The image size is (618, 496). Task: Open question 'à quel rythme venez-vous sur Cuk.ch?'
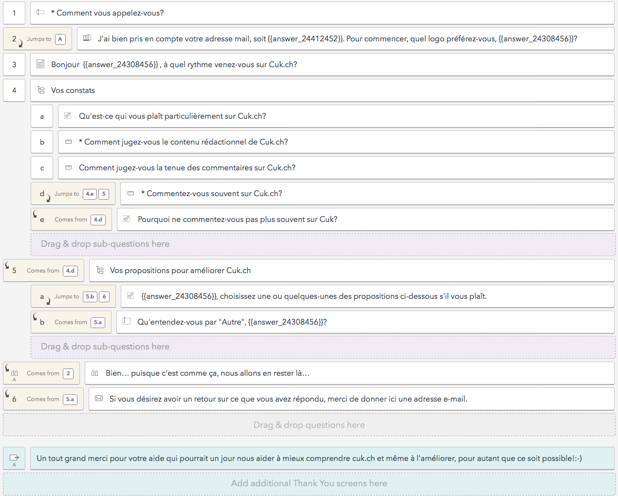click(322, 64)
